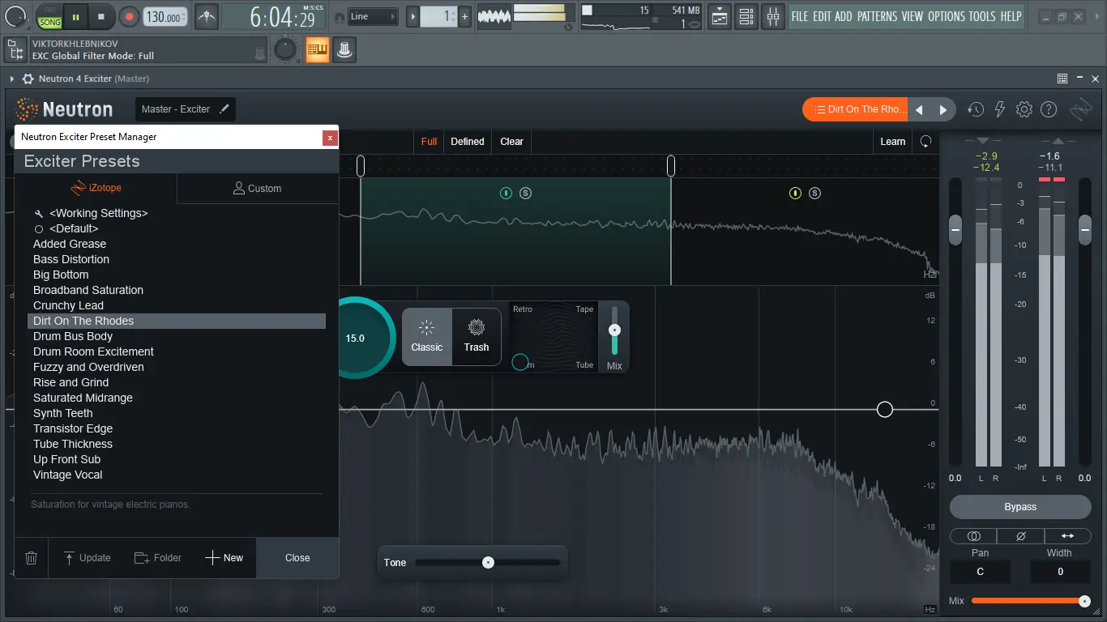The image size is (1107, 622).
Task: Click the Width value field
Action: [x=1060, y=572]
